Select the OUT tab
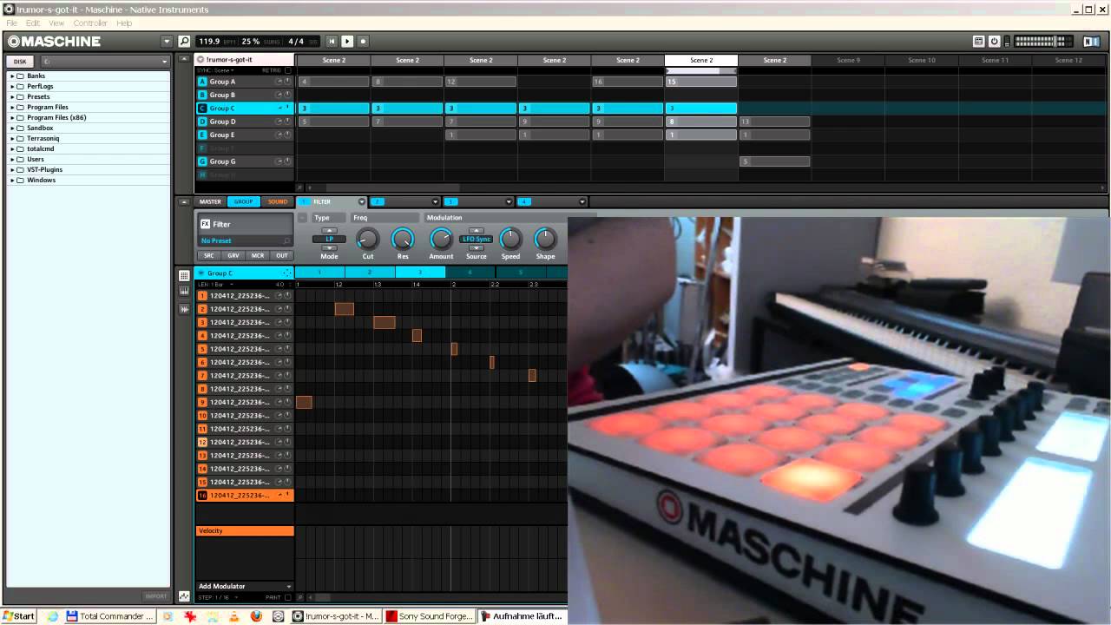Screen dimensions: 1111x625 [282, 255]
